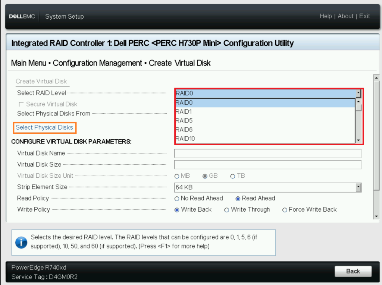Select the GB size unit radio button
Image resolution: width=382 pixels, height=285 pixels.
[205, 176]
